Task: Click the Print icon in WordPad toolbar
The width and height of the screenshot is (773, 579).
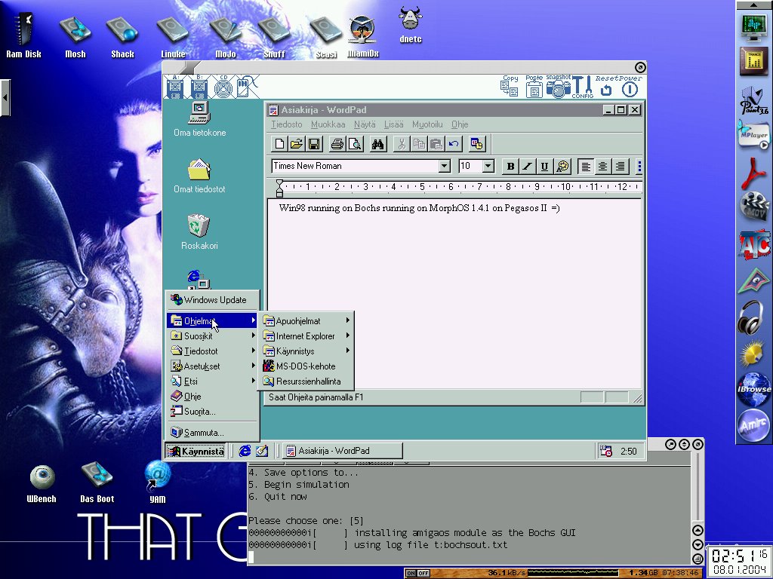Action: 337,144
